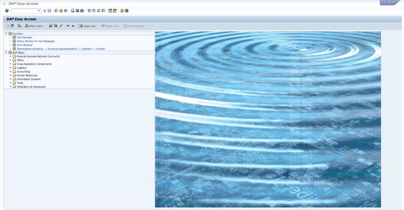The height and width of the screenshot is (210, 404).
Task: Click the Save diskette icon
Action: tap(49, 11)
